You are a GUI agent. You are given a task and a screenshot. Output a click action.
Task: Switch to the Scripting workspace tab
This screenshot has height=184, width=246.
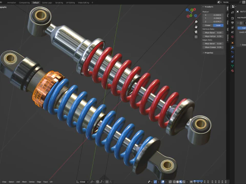point(59,3)
